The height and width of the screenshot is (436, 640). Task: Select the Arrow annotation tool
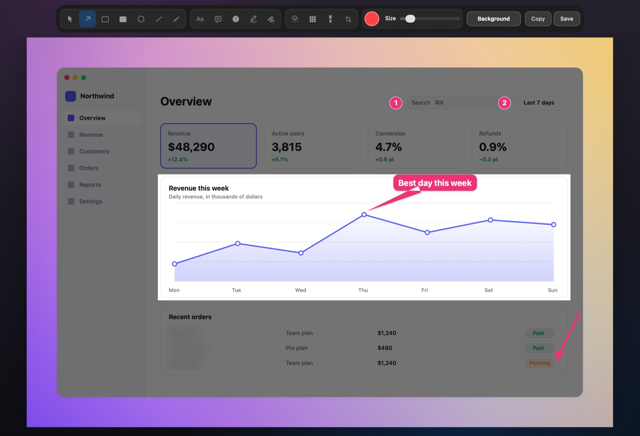click(x=87, y=19)
